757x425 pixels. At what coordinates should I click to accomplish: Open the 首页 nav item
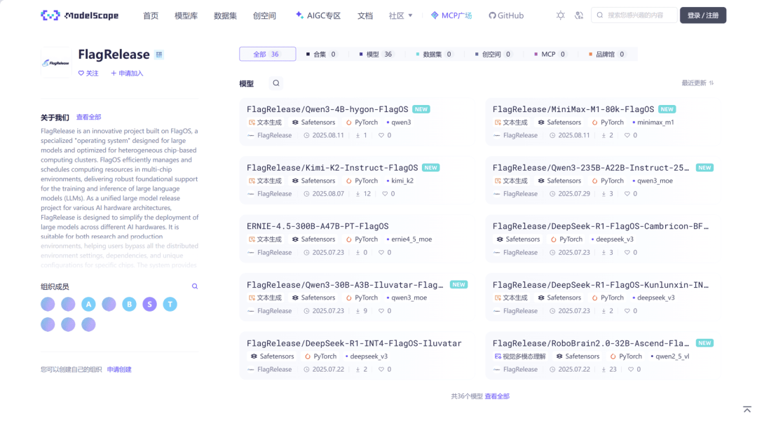tap(151, 15)
